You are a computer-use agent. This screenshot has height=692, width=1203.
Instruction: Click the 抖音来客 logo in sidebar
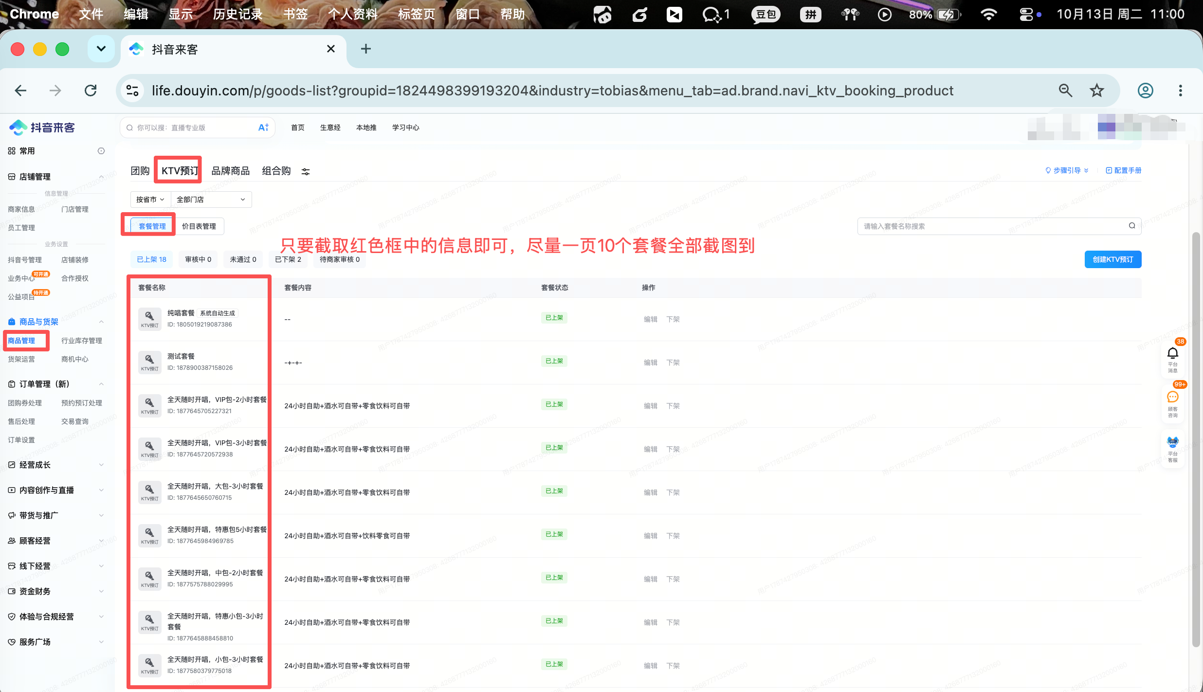(x=42, y=127)
